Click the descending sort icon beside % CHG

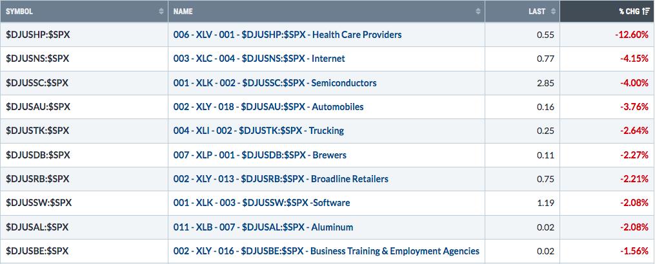pos(646,12)
